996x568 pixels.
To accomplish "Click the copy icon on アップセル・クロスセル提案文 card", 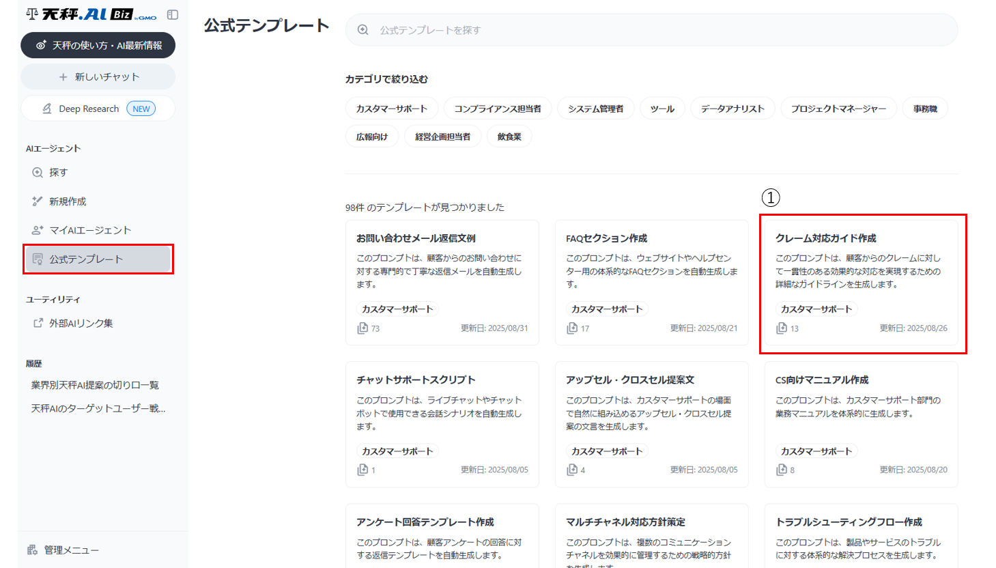I will [x=572, y=470].
